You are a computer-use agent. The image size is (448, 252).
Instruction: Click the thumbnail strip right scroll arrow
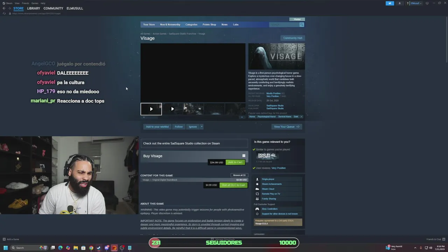click(242, 117)
